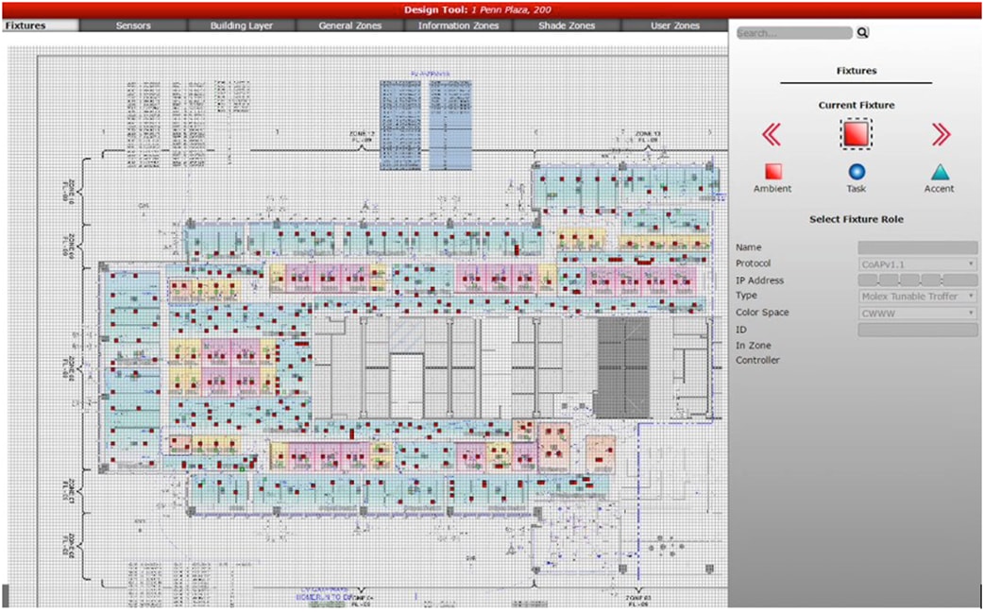The width and height of the screenshot is (984, 612).
Task: Go to previous fixture with left double chevron
Action: pos(772,134)
